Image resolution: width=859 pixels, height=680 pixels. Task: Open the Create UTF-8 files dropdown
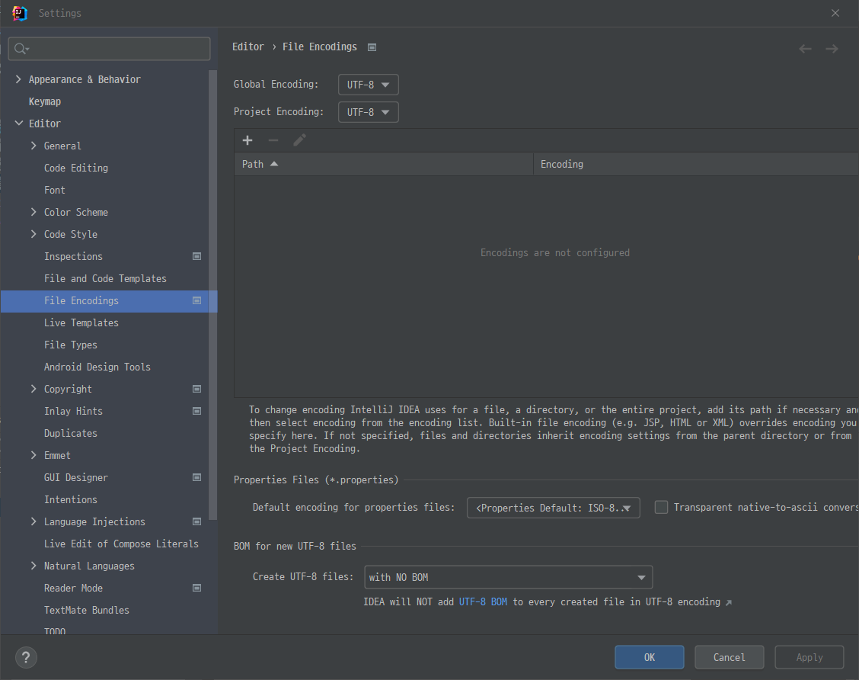pos(509,577)
